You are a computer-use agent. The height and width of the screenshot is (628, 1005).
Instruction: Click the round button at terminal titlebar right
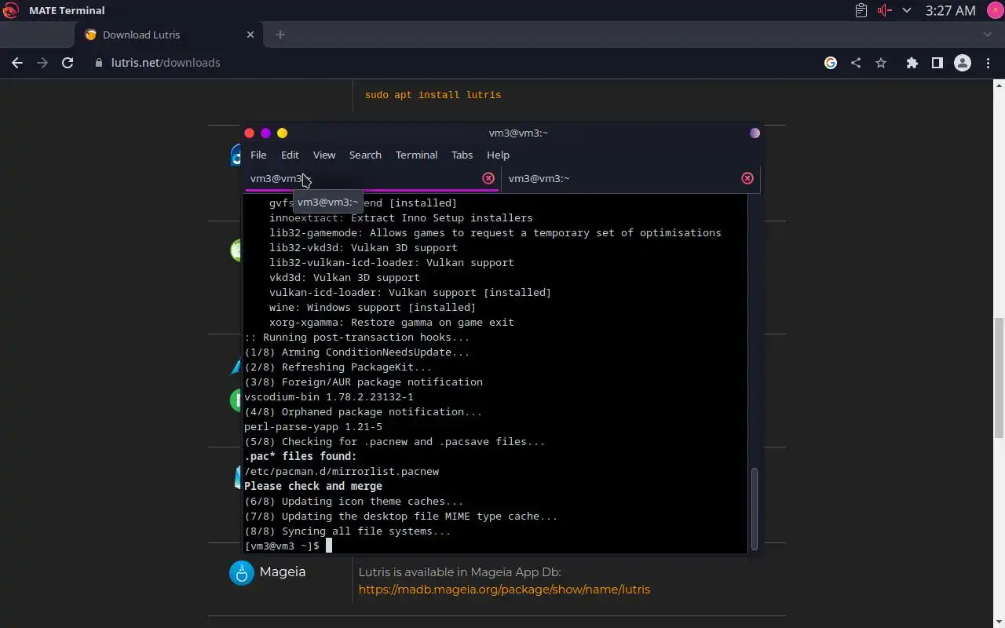point(755,133)
